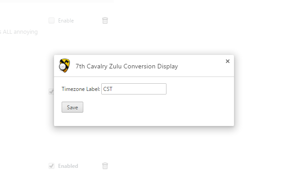Click the bold 'Enabled' label text
288x180 pixels.
pos(68,166)
